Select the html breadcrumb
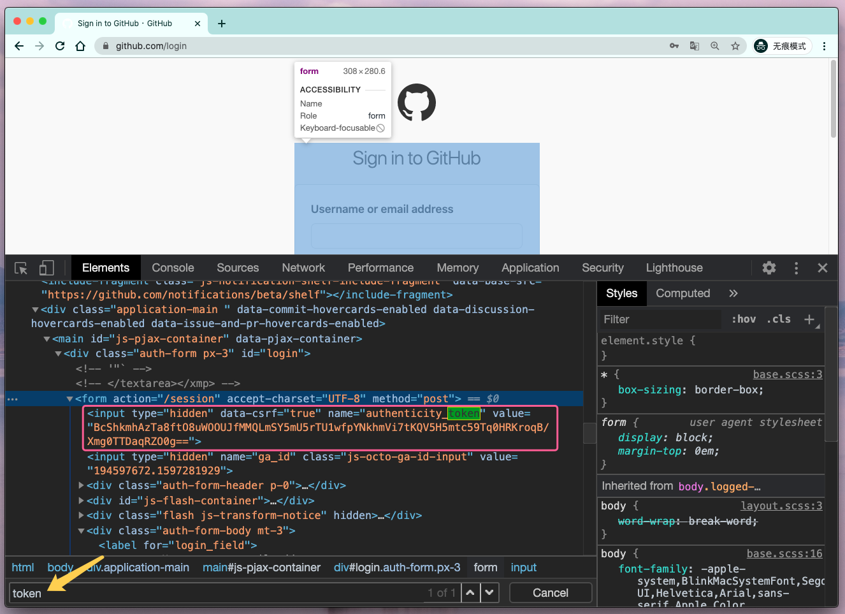 (x=23, y=567)
